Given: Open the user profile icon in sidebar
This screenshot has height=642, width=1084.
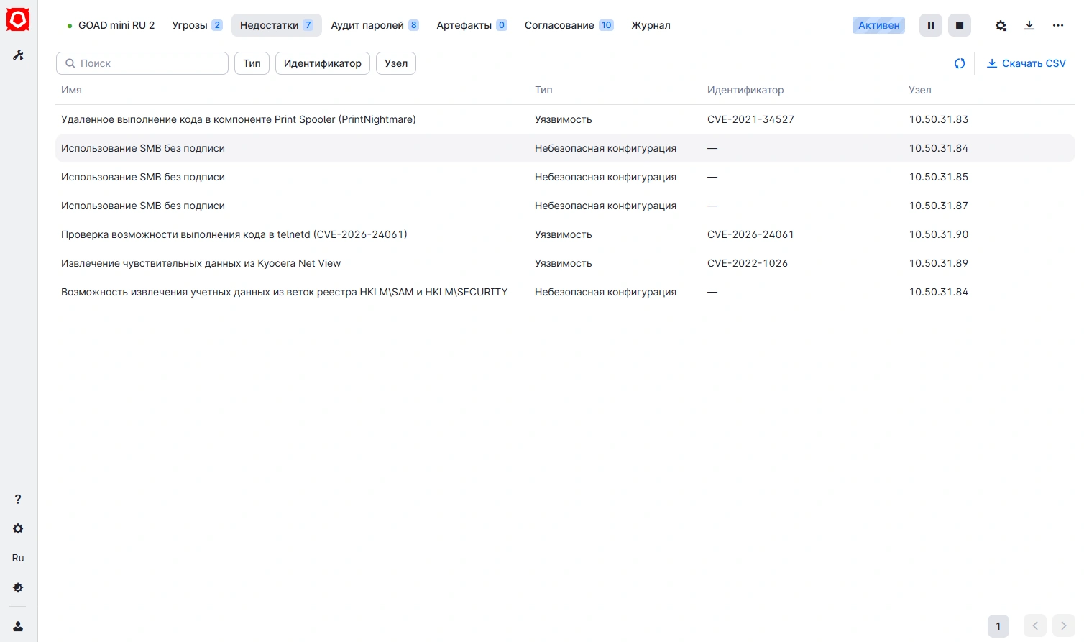Looking at the screenshot, I should 18,627.
